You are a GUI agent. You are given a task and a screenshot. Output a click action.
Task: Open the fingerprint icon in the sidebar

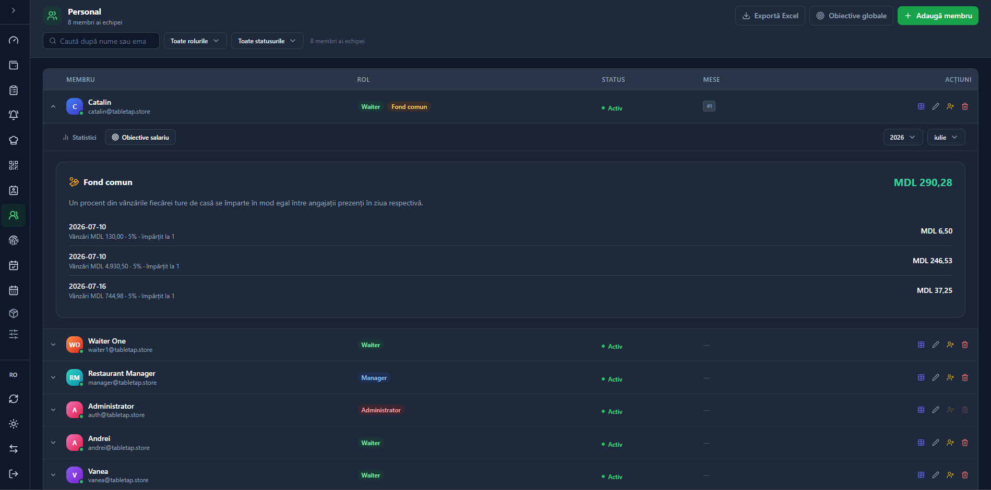point(14,240)
